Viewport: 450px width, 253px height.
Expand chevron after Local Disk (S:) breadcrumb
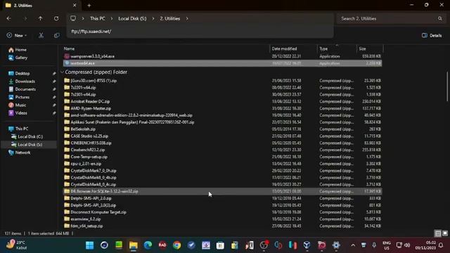point(153,18)
